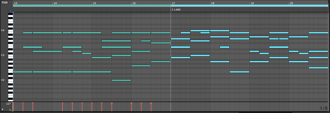Select the long green bass note starting bar 13
This screenshot has width=330, height=113.
click(x=23, y=72)
